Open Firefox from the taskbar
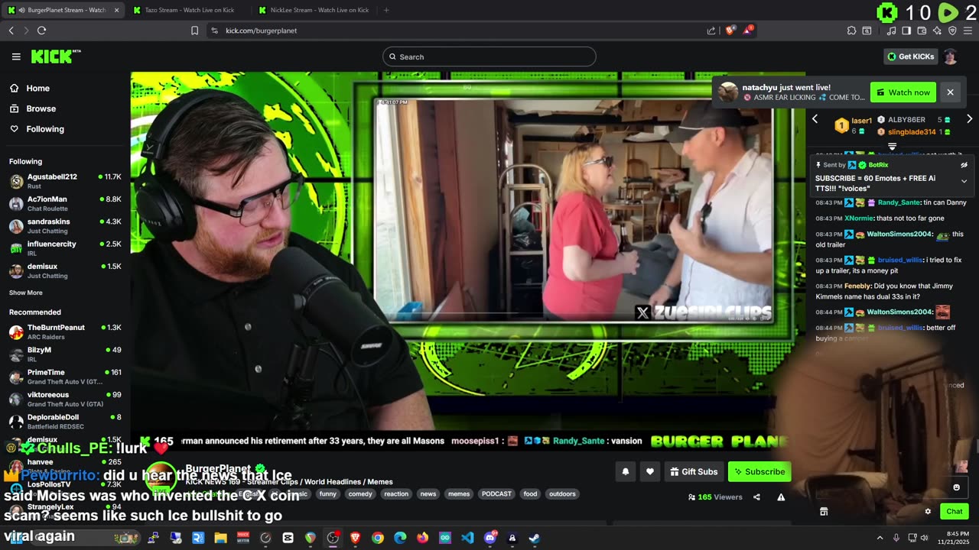 (x=423, y=538)
